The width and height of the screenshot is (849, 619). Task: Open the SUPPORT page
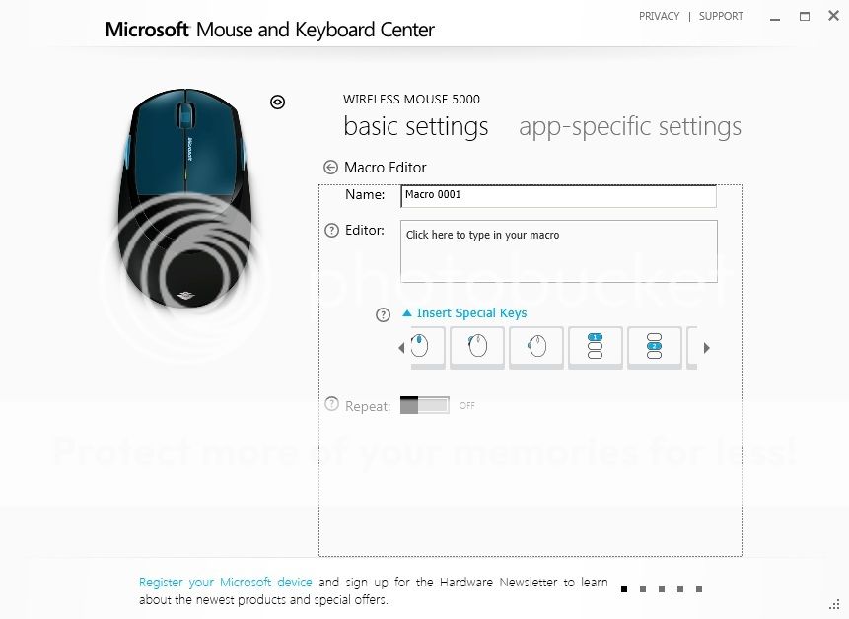tap(721, 16)
